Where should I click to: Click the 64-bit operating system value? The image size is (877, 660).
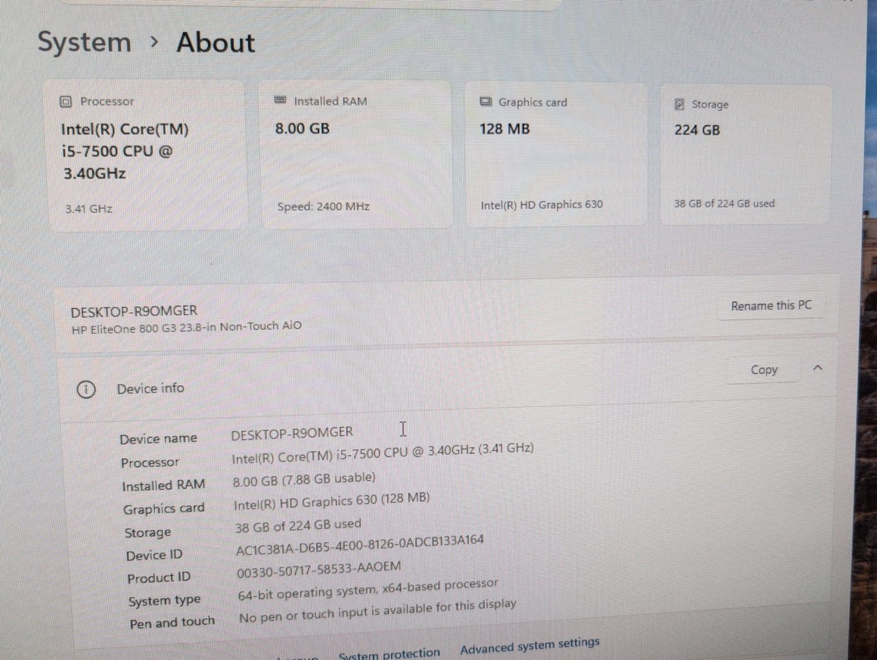point(368,589)
